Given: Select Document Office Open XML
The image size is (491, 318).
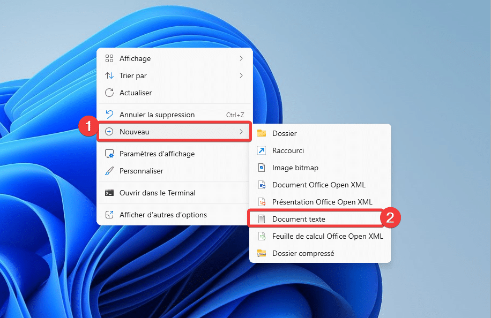Looking at the screenshot, I should (x=318, y=185).
